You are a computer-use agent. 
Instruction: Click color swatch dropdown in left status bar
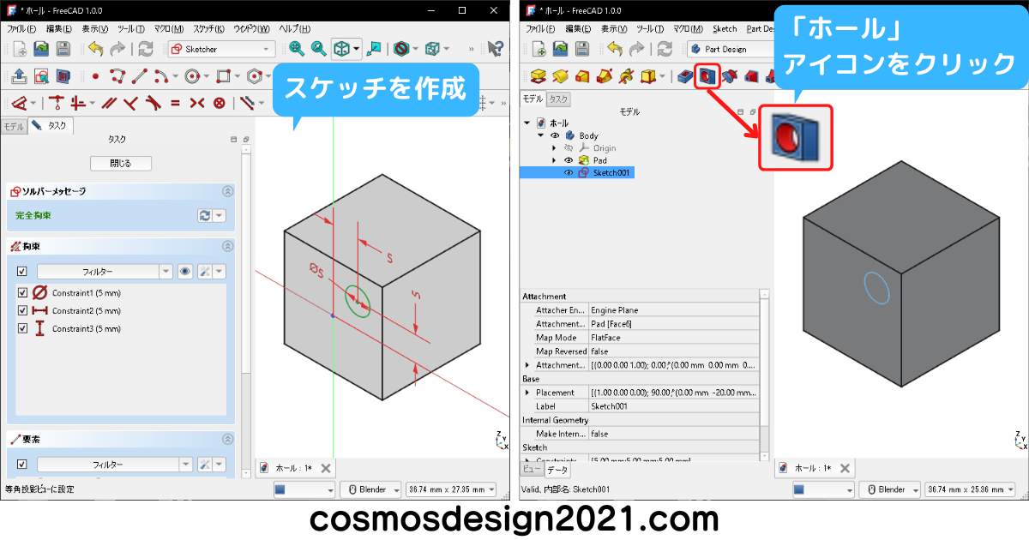click(304, 489)
